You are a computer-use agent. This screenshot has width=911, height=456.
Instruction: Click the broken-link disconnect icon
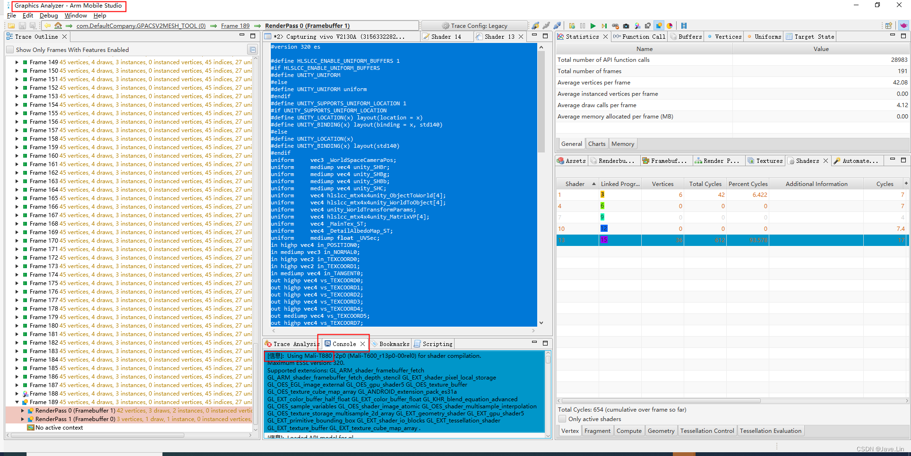point(615,26)
